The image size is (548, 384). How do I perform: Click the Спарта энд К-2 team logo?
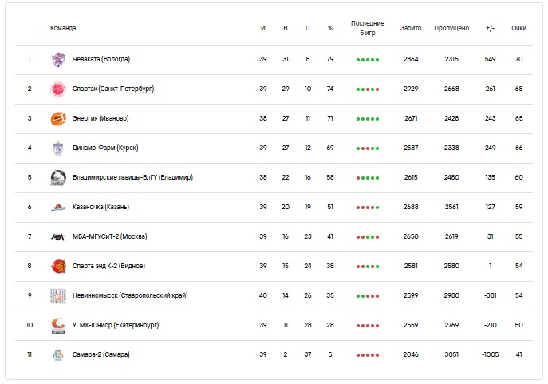point(58,267)
